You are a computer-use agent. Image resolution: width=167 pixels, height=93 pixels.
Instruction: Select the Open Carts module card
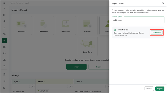point(87,46)
